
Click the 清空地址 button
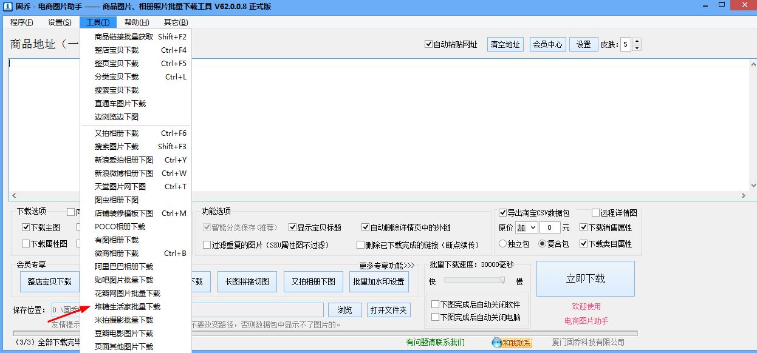click(504, 44)
